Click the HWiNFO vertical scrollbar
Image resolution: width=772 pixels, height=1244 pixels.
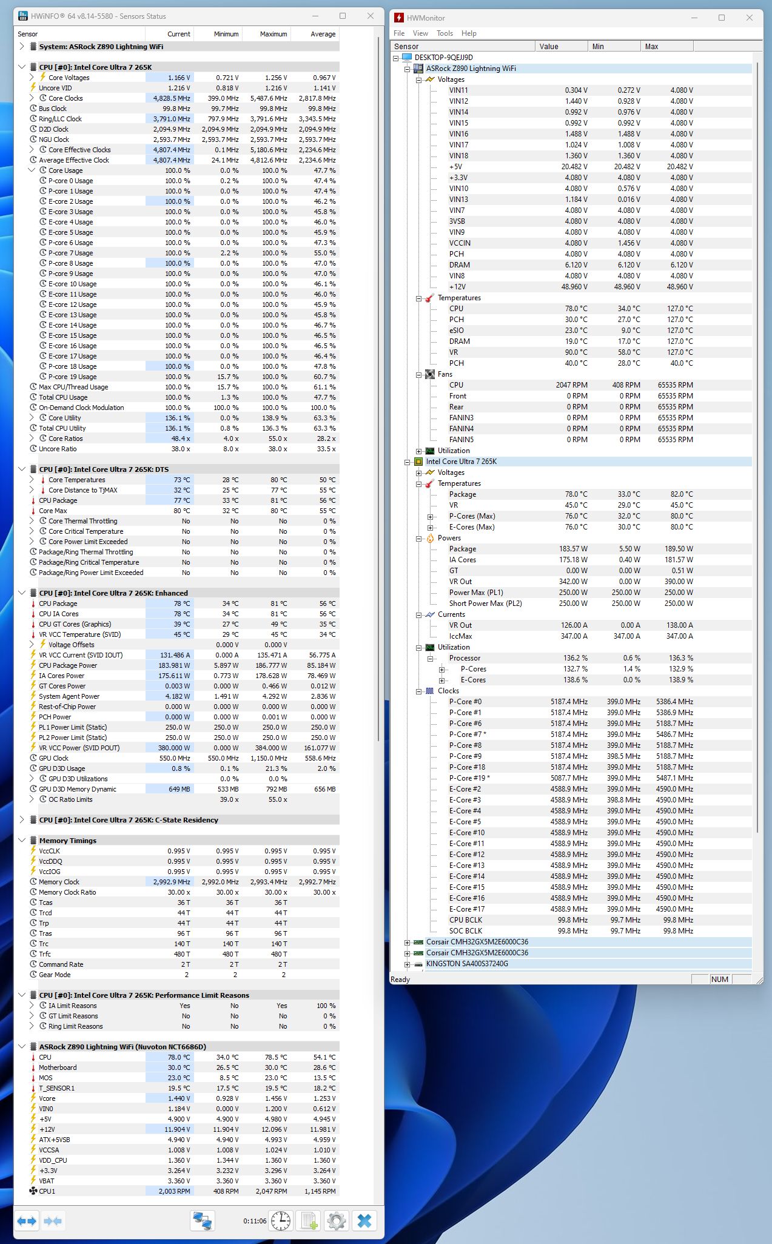tap(379, 388)
